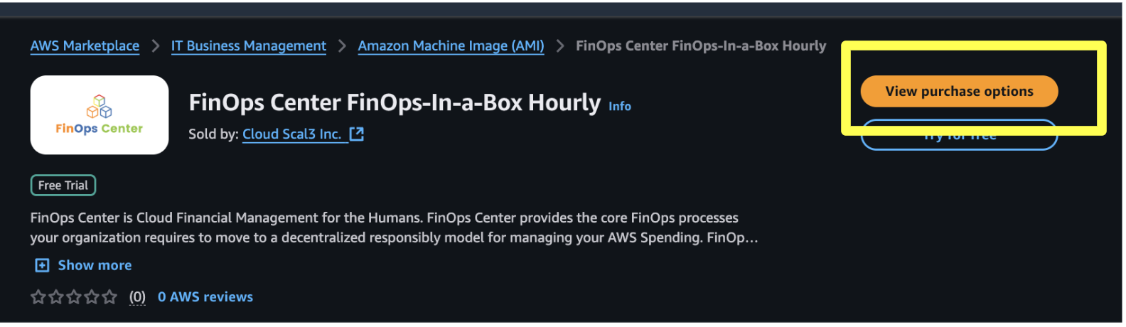Viewport: 1126px width, 327px height.
Task: Navigate to Amazon Machine Image (AMI) breadcrumb
Action: pyautogui.click(x=451, y=46)
